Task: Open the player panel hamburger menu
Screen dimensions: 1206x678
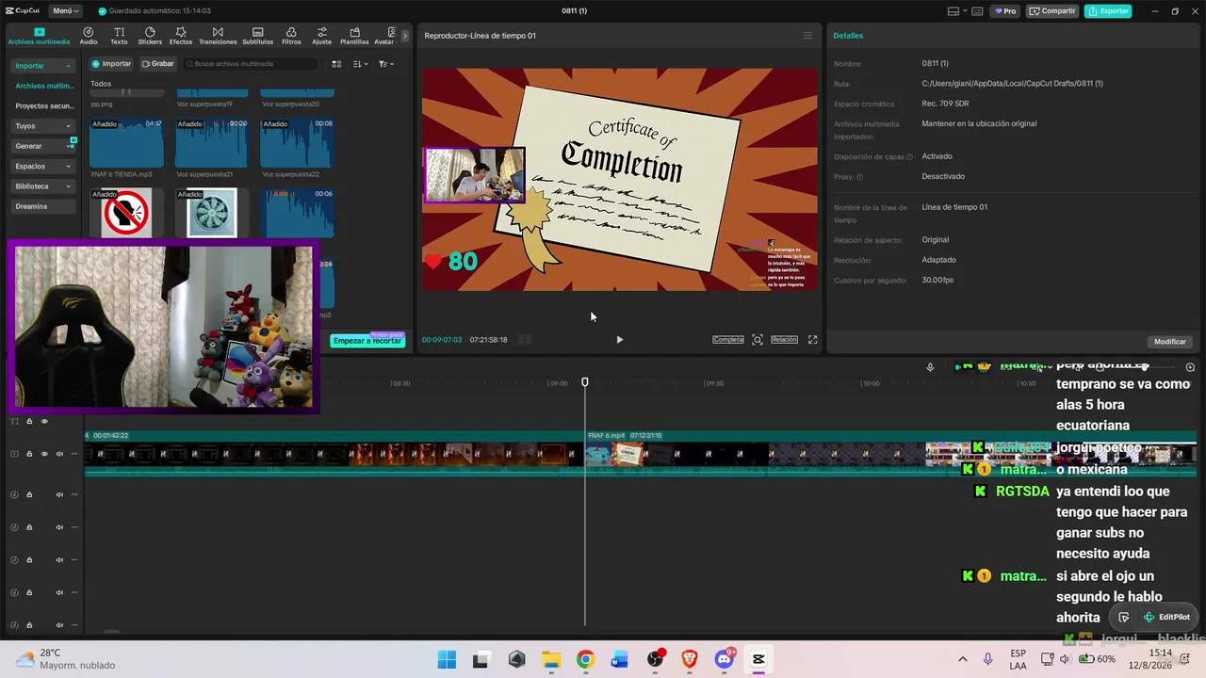Action: pos(807,36)
